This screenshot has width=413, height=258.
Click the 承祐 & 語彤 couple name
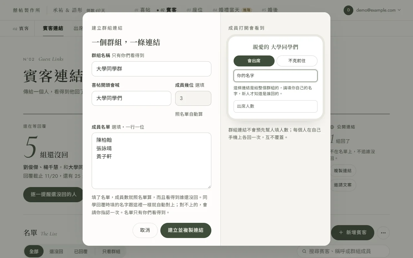pyautogui.click(x=68, y=10)
